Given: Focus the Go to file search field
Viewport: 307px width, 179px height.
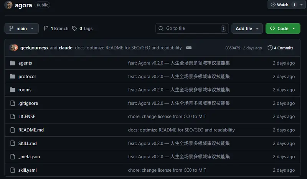Looking at the screenshot, I should point(192,28).
